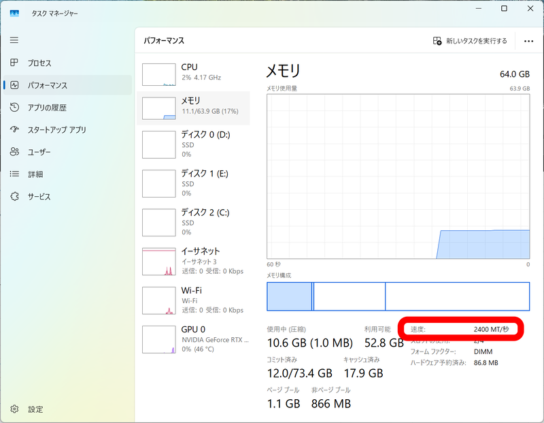Click the 1.1 GB paged pool value
This screenshot has height=423, width=544.
(284, 404)
